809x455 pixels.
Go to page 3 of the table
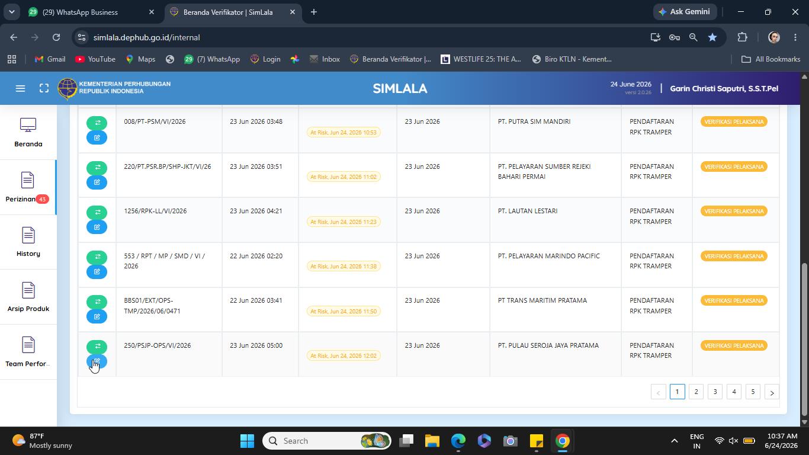715,392
